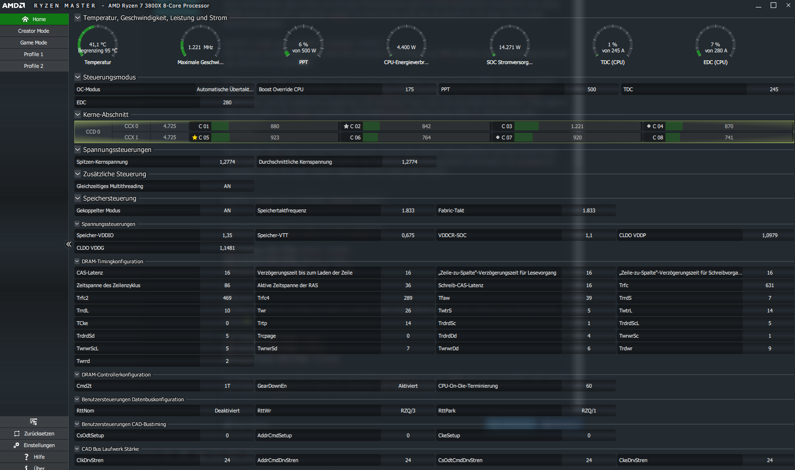Screen dimensions: 795x470
Task: Click the Über info icon
Action: 26,468
